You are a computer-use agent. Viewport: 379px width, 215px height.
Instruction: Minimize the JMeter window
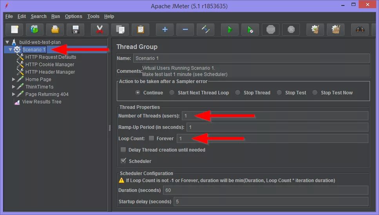pos(343,5)
